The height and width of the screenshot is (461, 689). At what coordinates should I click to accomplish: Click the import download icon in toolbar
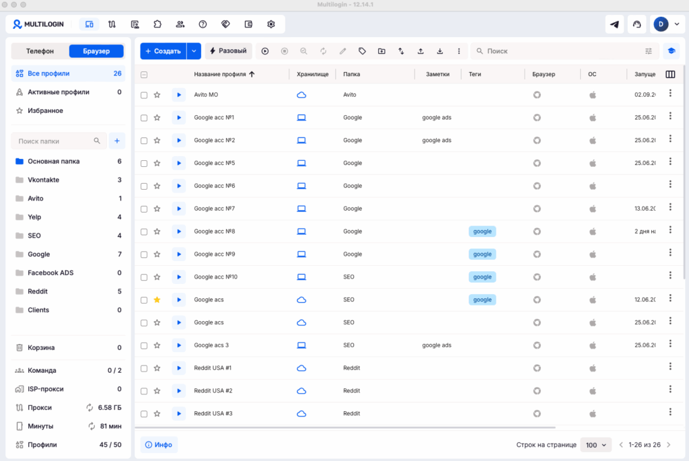coord(440,51)
